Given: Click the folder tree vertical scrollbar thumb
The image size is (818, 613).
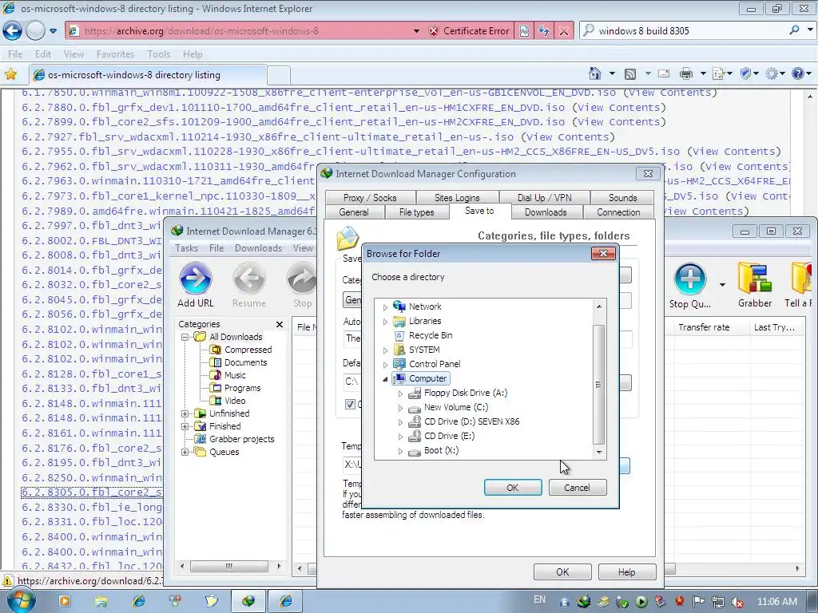Looking at the screenshot, I should point(598,385).
